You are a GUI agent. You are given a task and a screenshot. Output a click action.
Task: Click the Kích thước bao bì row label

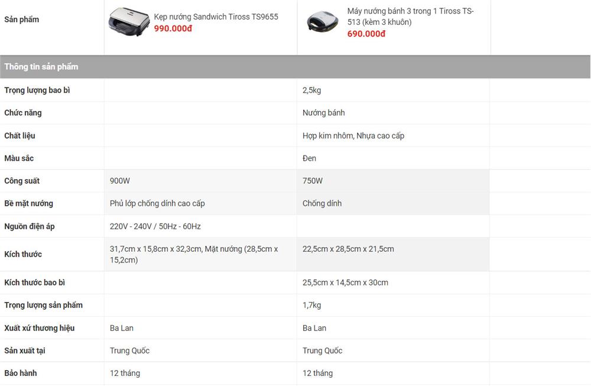click(35, 283)
